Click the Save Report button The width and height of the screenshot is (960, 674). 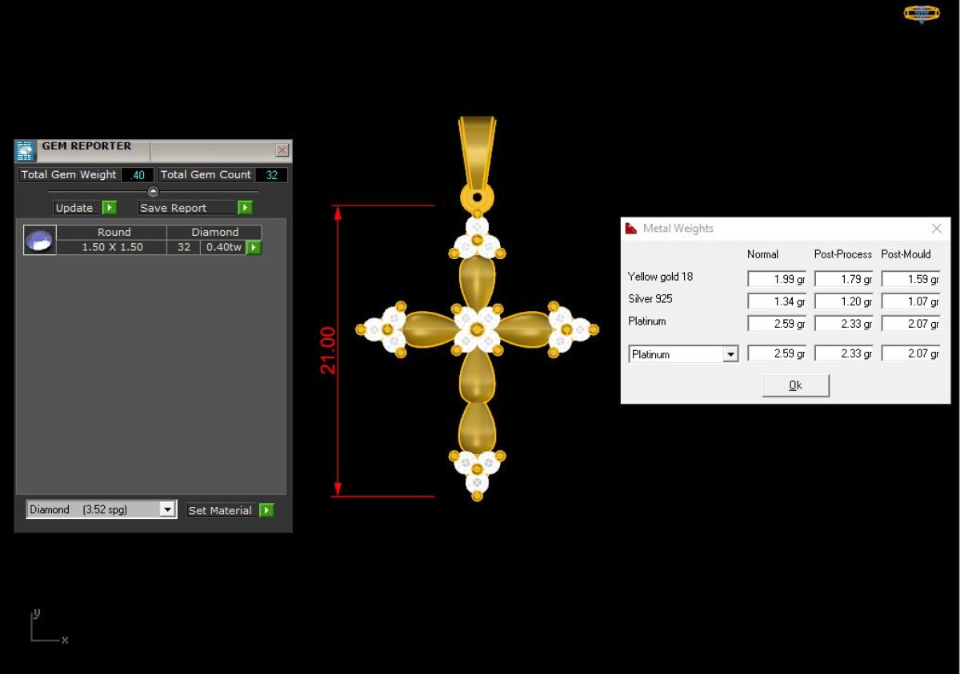187,208
